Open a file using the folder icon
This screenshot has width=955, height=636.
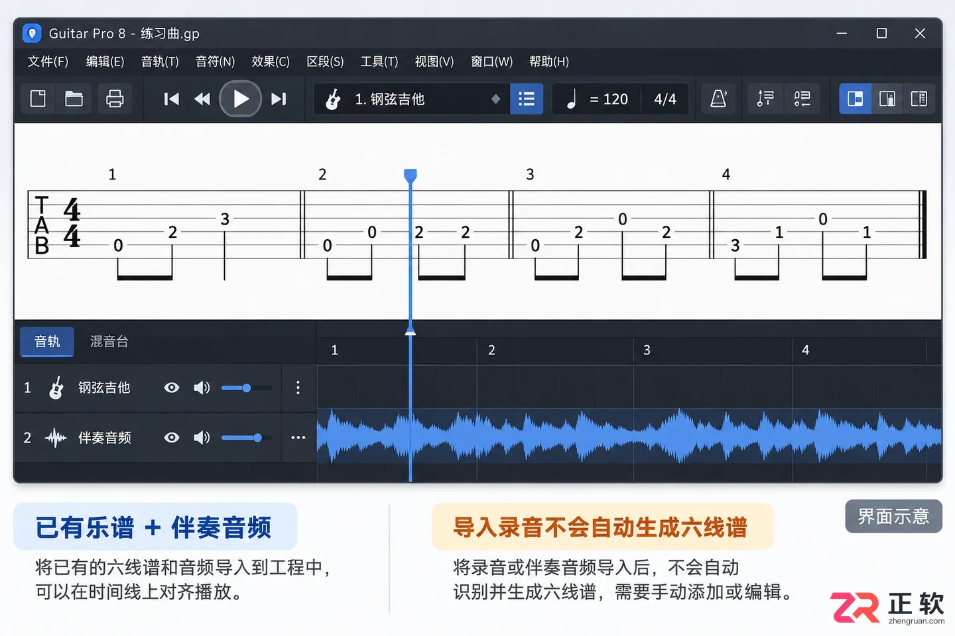tap(74, 99)
